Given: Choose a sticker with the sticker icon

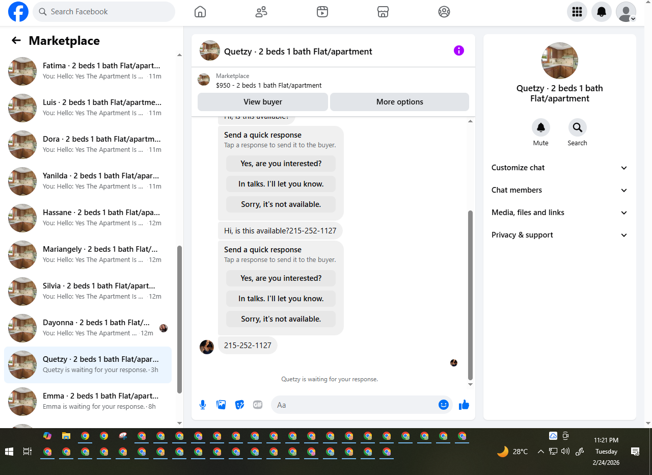Looking at the screenshot, I should (x=239, y=405).
